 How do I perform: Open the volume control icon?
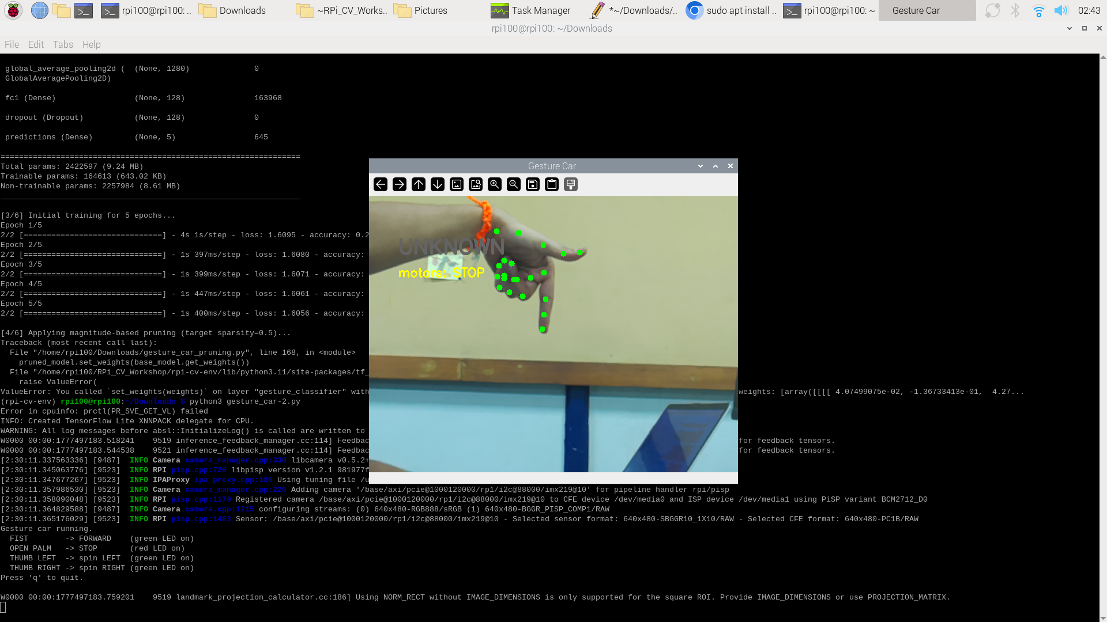(1061, 10)
